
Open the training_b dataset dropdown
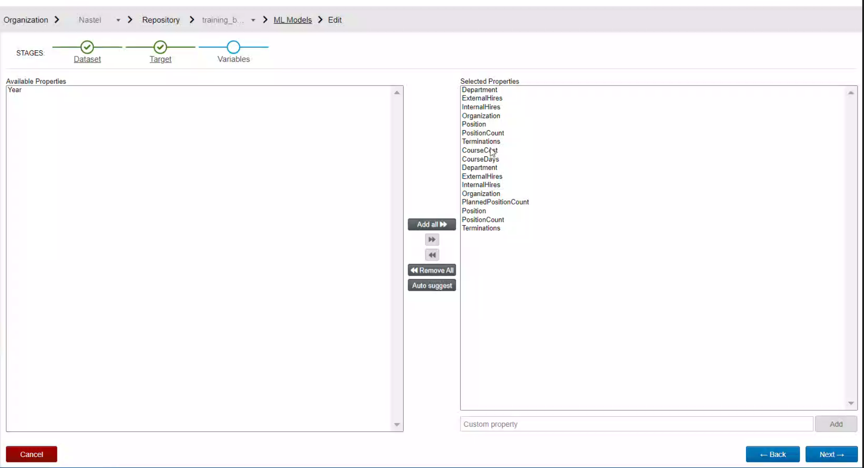point(253,20)
